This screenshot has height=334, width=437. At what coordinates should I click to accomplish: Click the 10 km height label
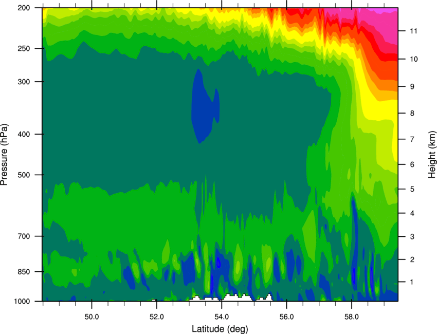click(x=413, y=59)
